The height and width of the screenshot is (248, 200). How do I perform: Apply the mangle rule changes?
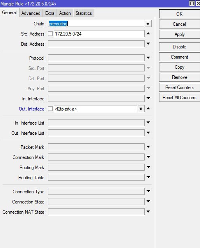(x=179, y=34)
